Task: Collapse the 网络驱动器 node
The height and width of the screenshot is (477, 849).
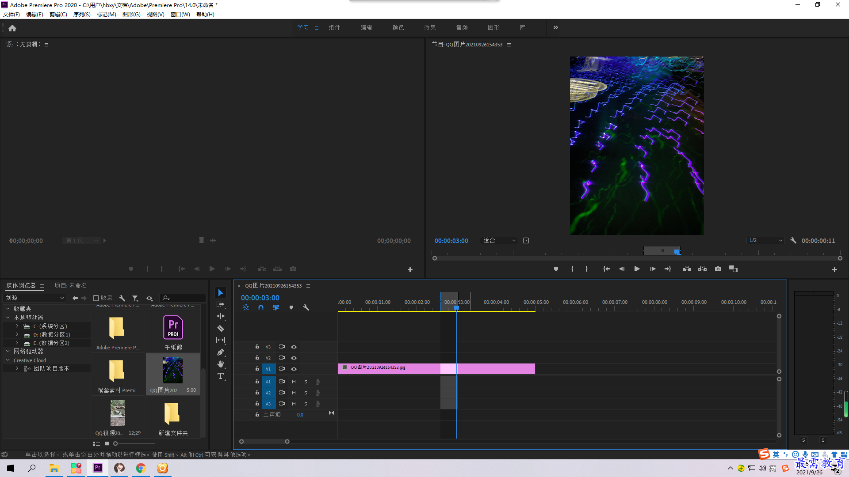Action: point(8,351)
